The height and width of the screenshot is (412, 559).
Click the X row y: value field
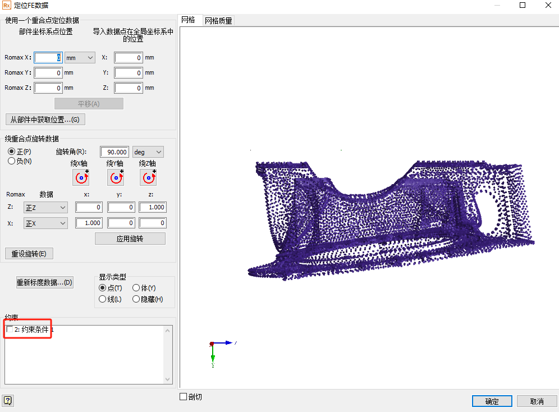click(x=121, y=223)
